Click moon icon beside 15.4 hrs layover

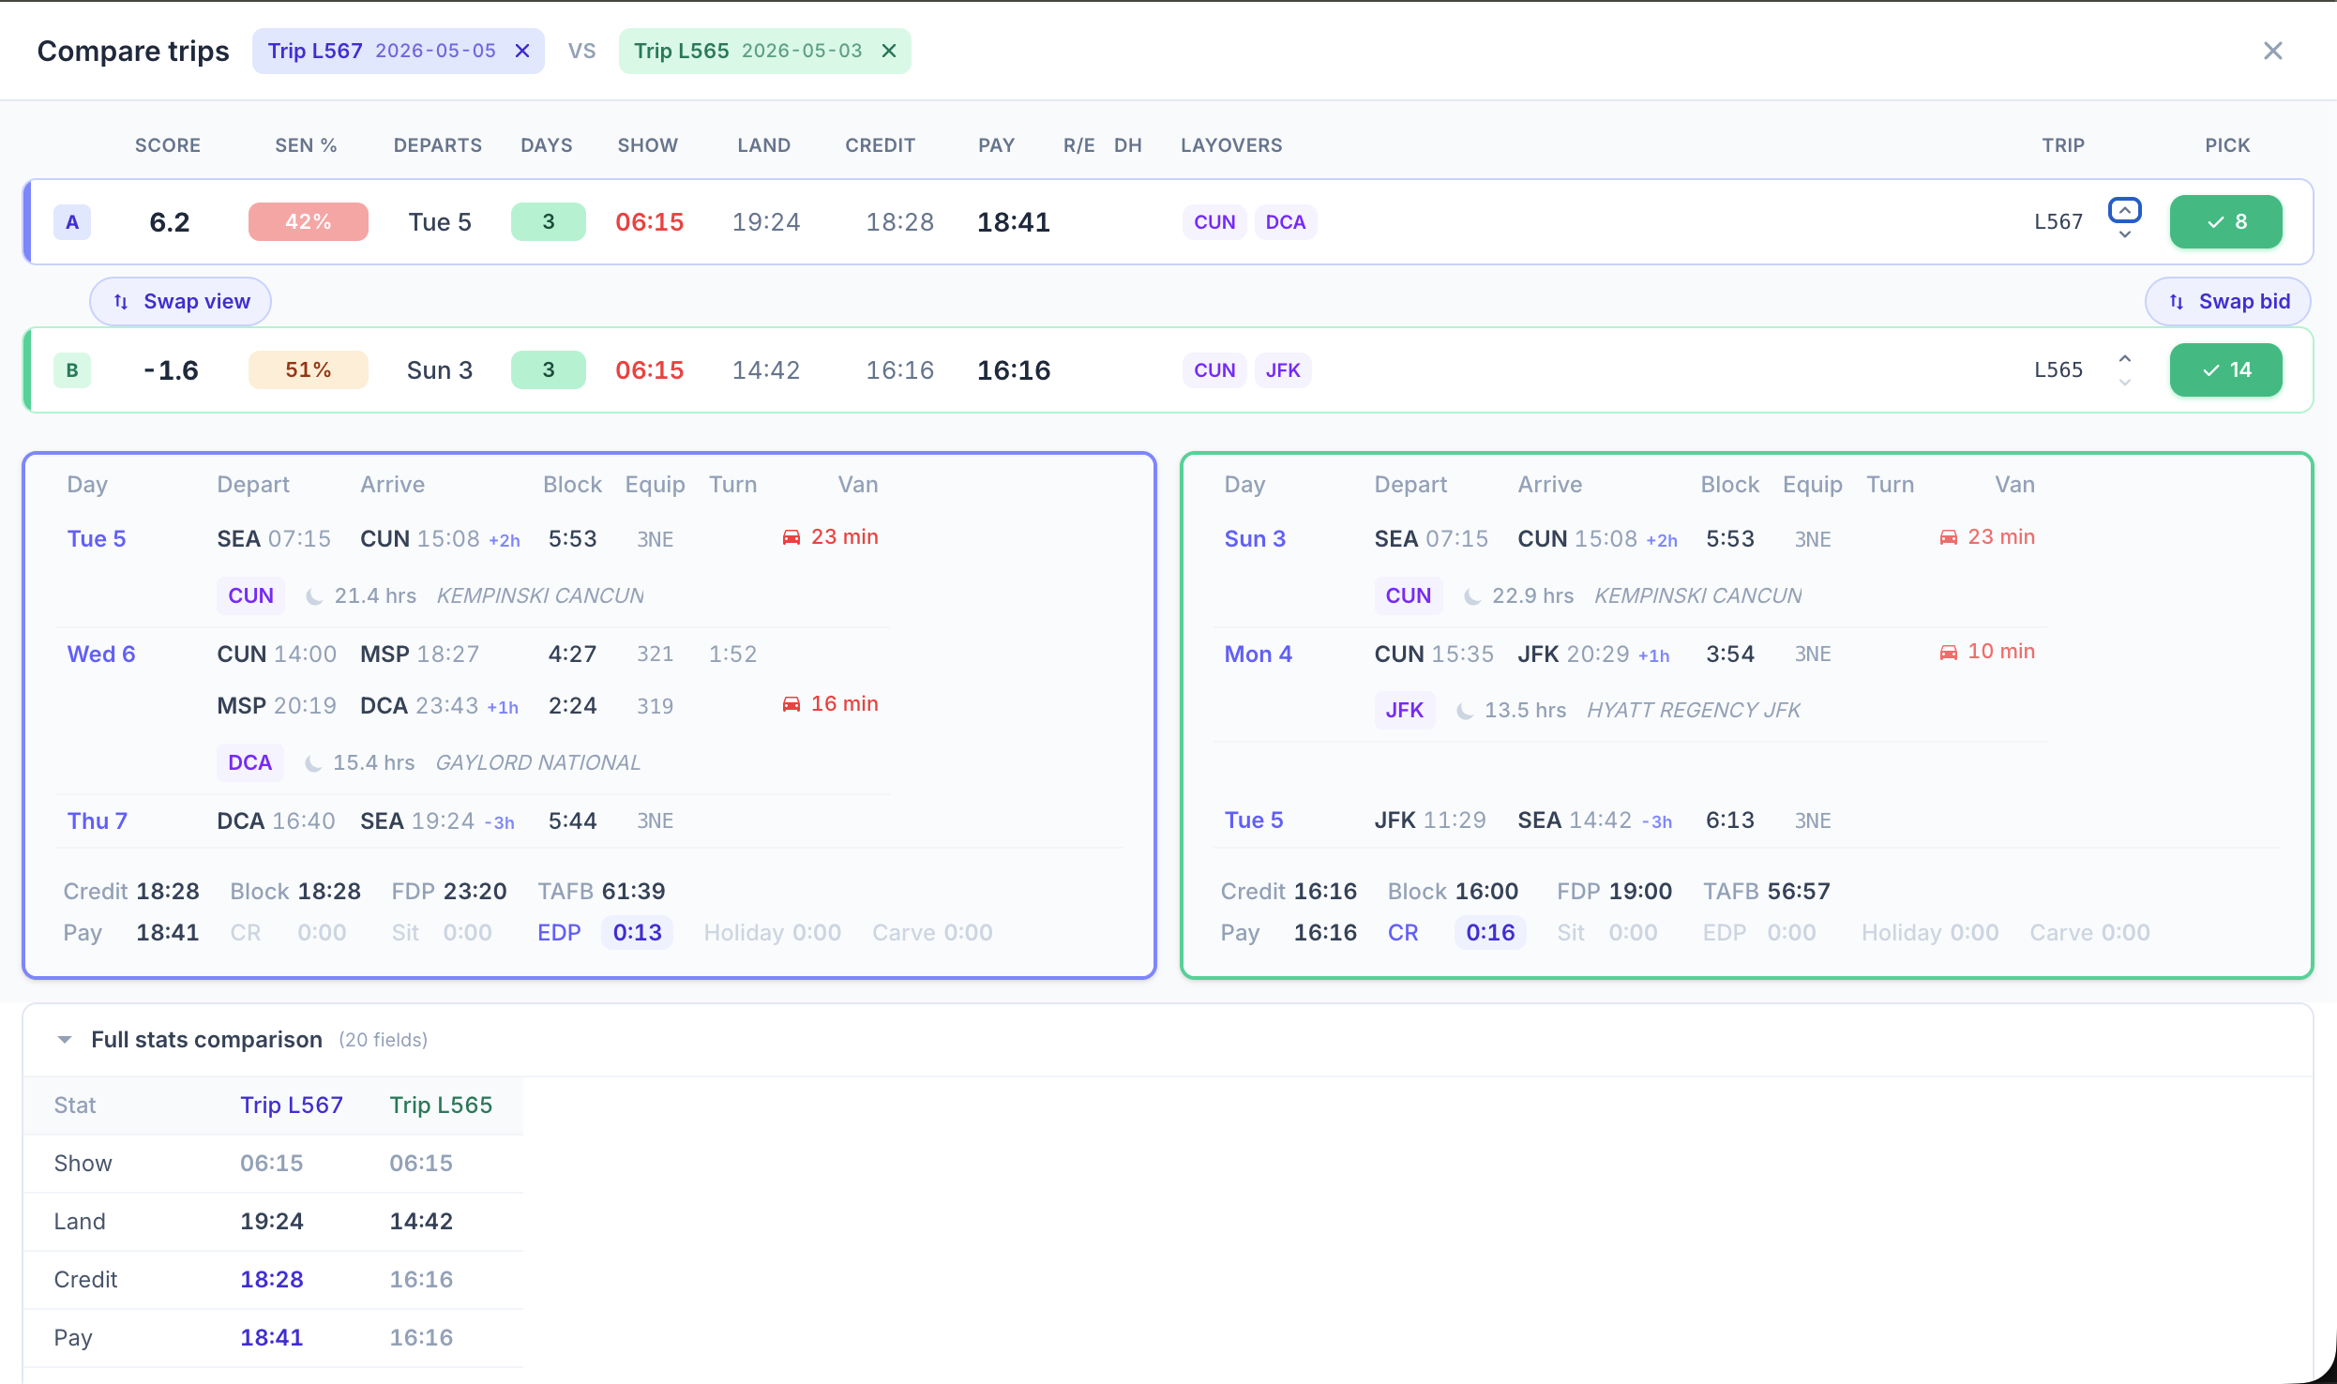(313, 763)
